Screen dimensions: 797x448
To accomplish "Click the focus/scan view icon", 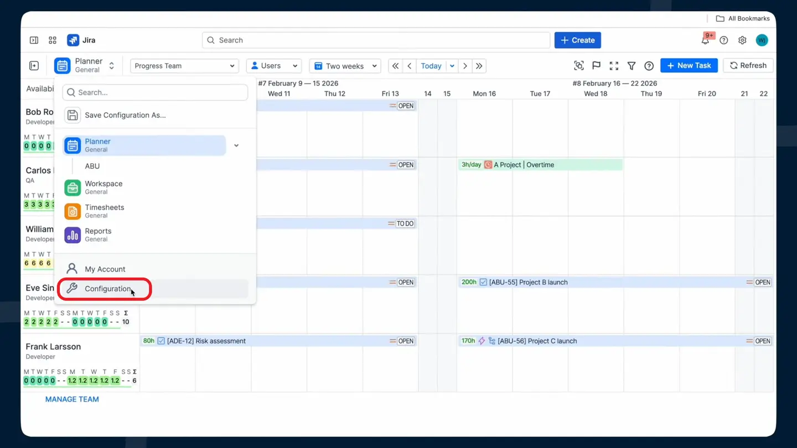I will point(579,66).
